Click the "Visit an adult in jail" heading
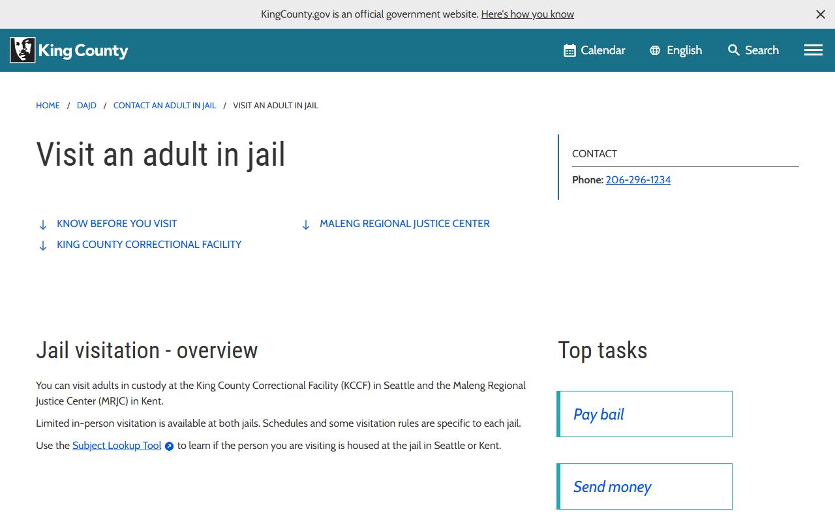Screen dimensions: 835x522 [x=160, y=155]
